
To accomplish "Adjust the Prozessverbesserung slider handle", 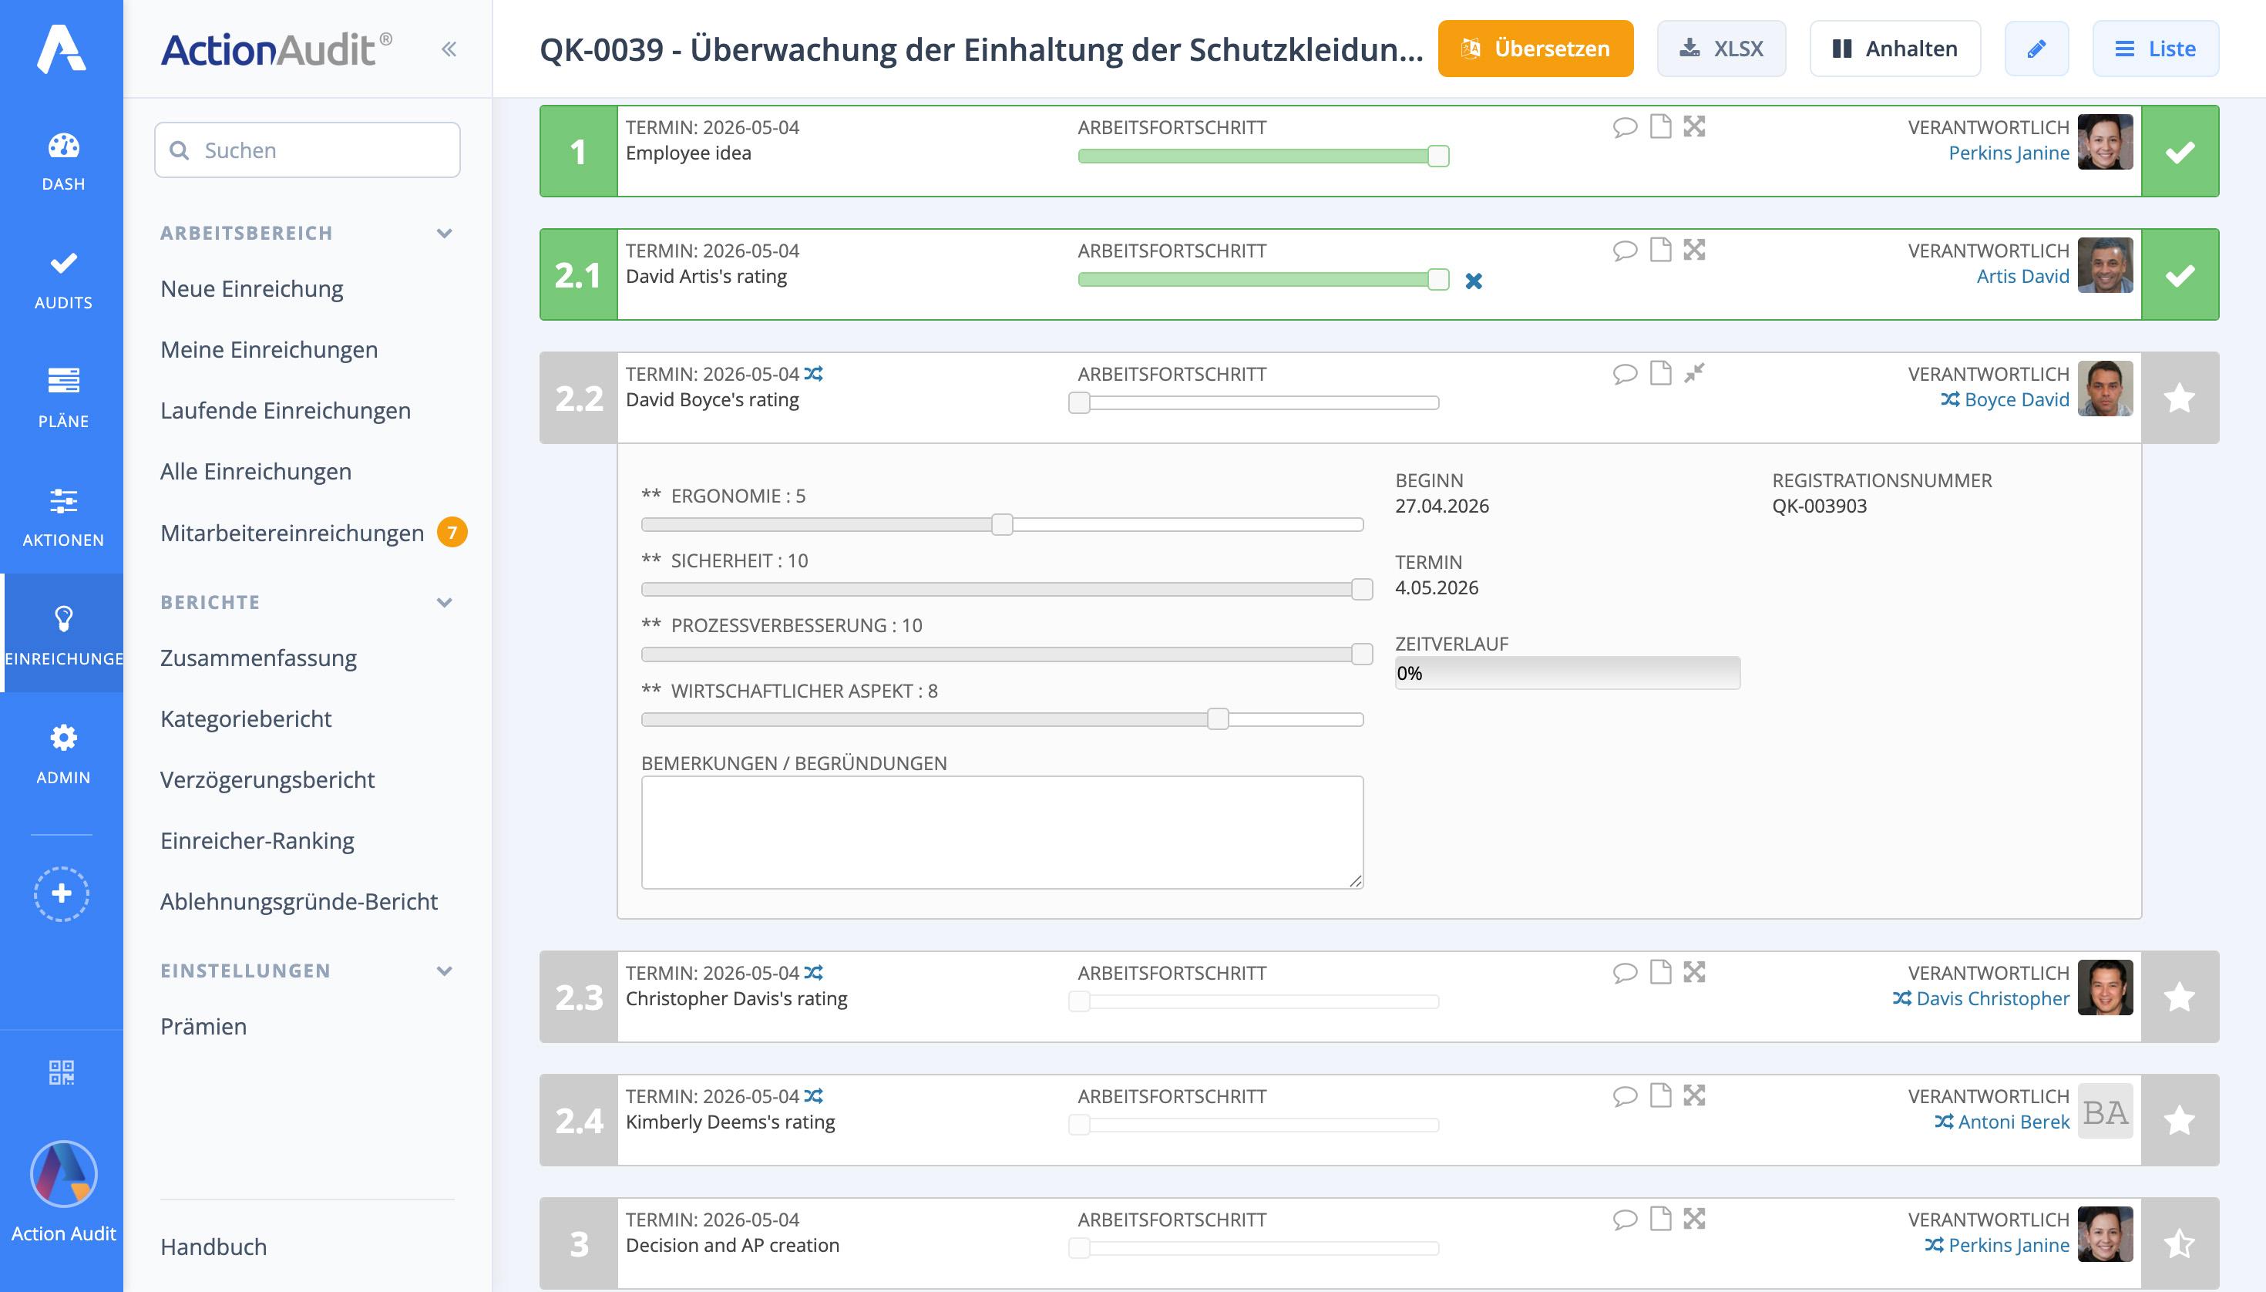I will pos(1362,654).
